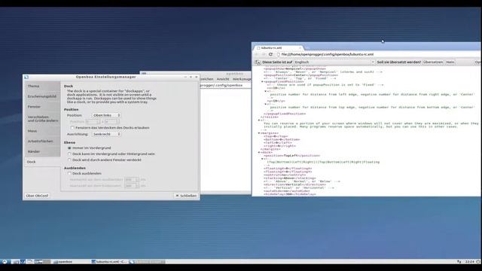The width and height of the screenshot is (482, 271).
Task: Collapse the dock XML node
Action: click(259, 152)
